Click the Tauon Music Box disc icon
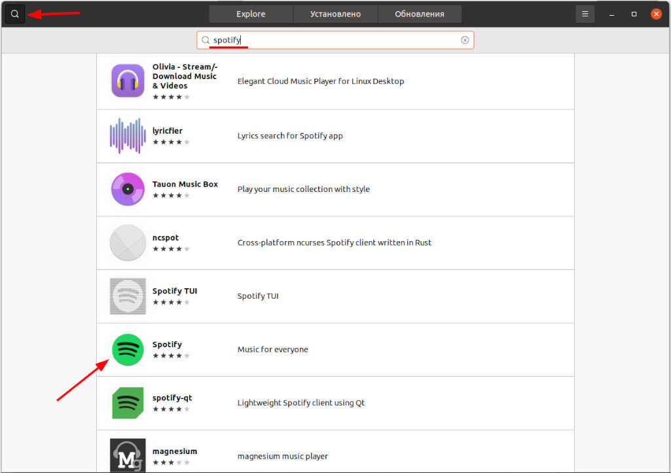671x473 pixels. pyautogui.click(x=128, y=189)
